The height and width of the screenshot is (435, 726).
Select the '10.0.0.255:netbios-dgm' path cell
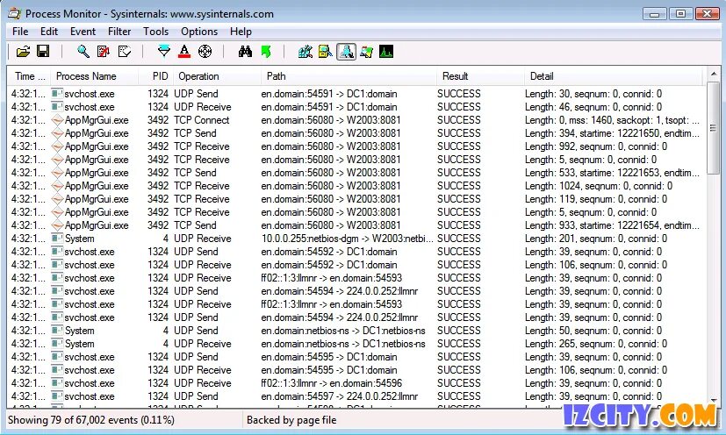[348, 239]
